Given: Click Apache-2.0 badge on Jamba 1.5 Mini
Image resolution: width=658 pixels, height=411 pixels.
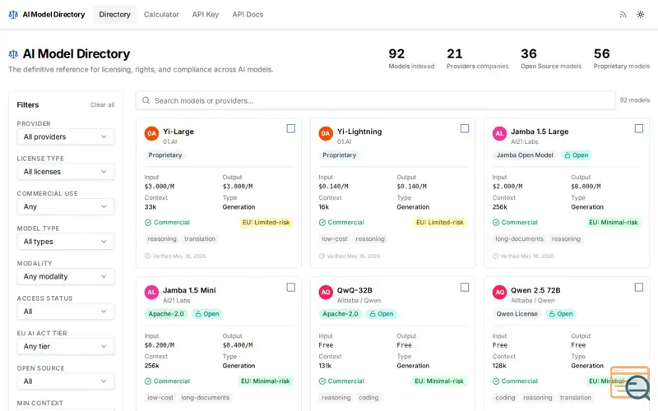Looking at the screenshot, I should tap(166, 314).
